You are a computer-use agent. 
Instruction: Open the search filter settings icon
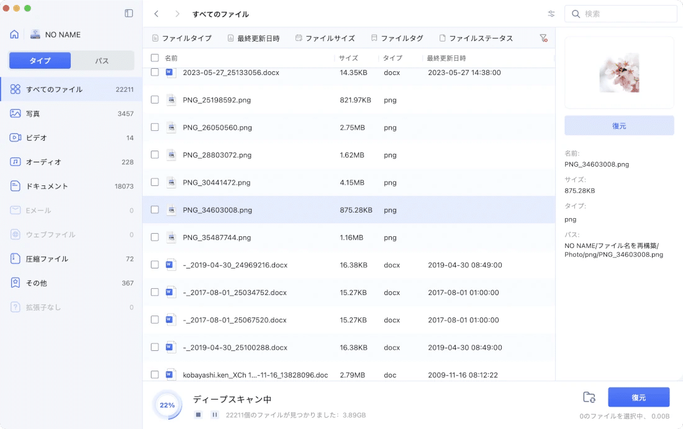click(550, 14)
